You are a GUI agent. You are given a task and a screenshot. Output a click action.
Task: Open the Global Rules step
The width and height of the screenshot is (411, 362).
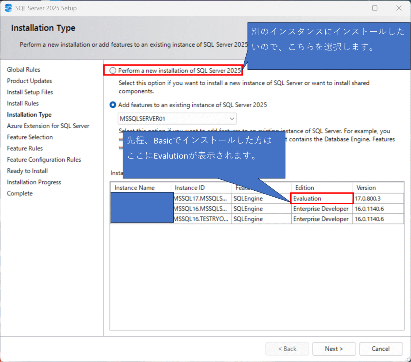(x=23, y=70)
